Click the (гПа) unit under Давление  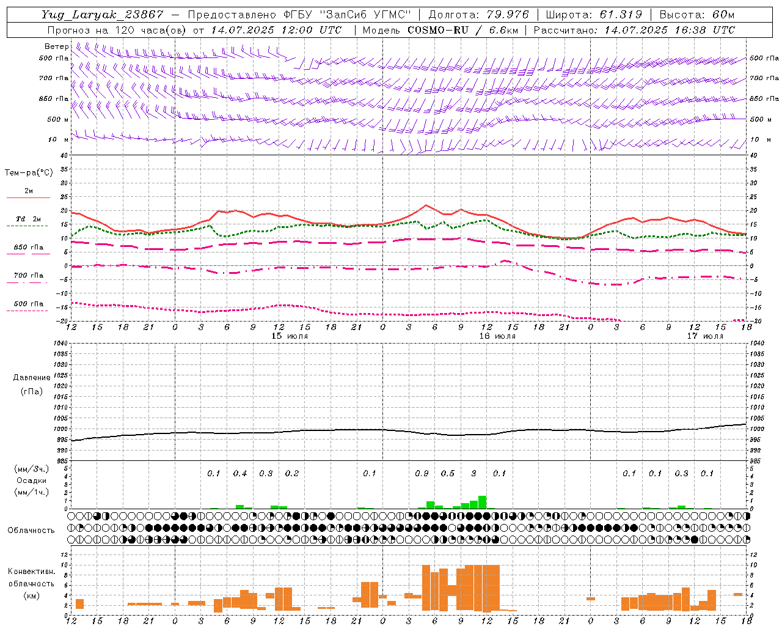click(32, 391)
